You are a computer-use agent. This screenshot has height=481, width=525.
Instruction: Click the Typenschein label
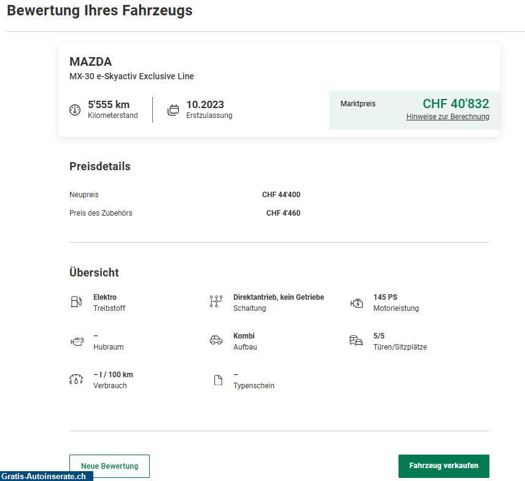pyautogui.click(x=254, y=386)
